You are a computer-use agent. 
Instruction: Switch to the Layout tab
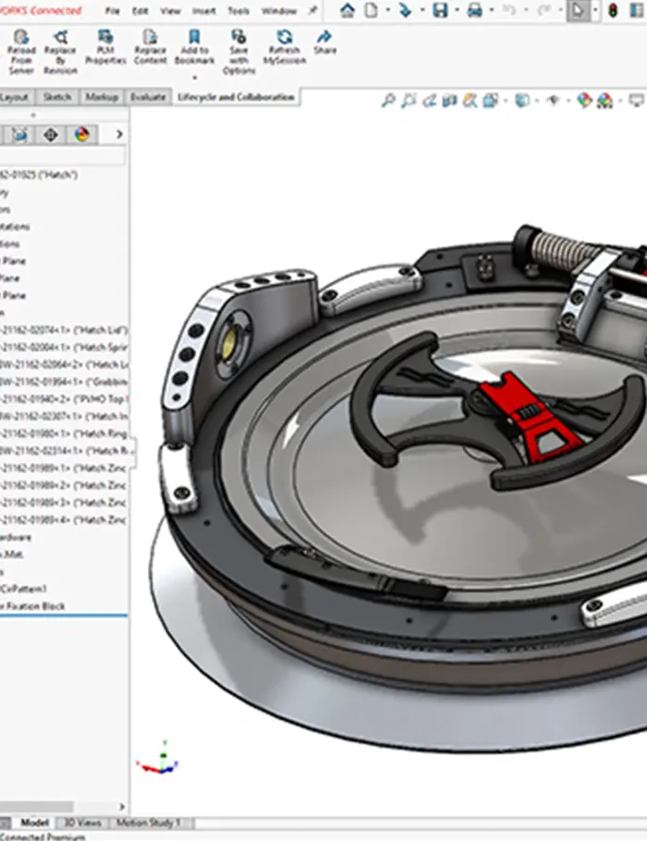point(15,97)
